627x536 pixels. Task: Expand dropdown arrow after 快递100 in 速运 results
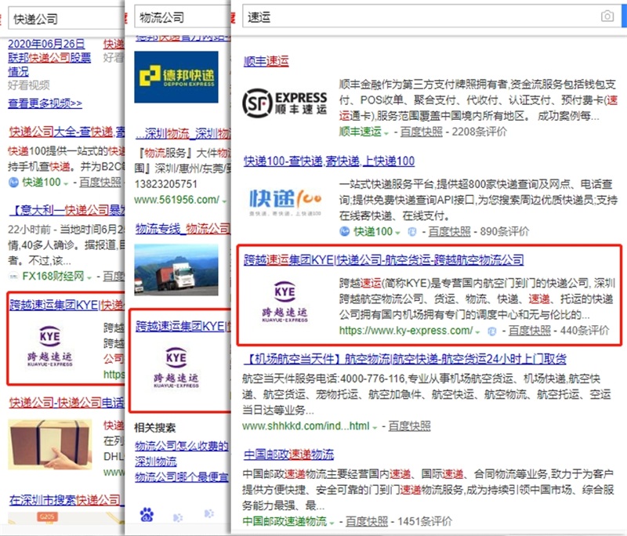pyautogui.click(x=397, y=233)
